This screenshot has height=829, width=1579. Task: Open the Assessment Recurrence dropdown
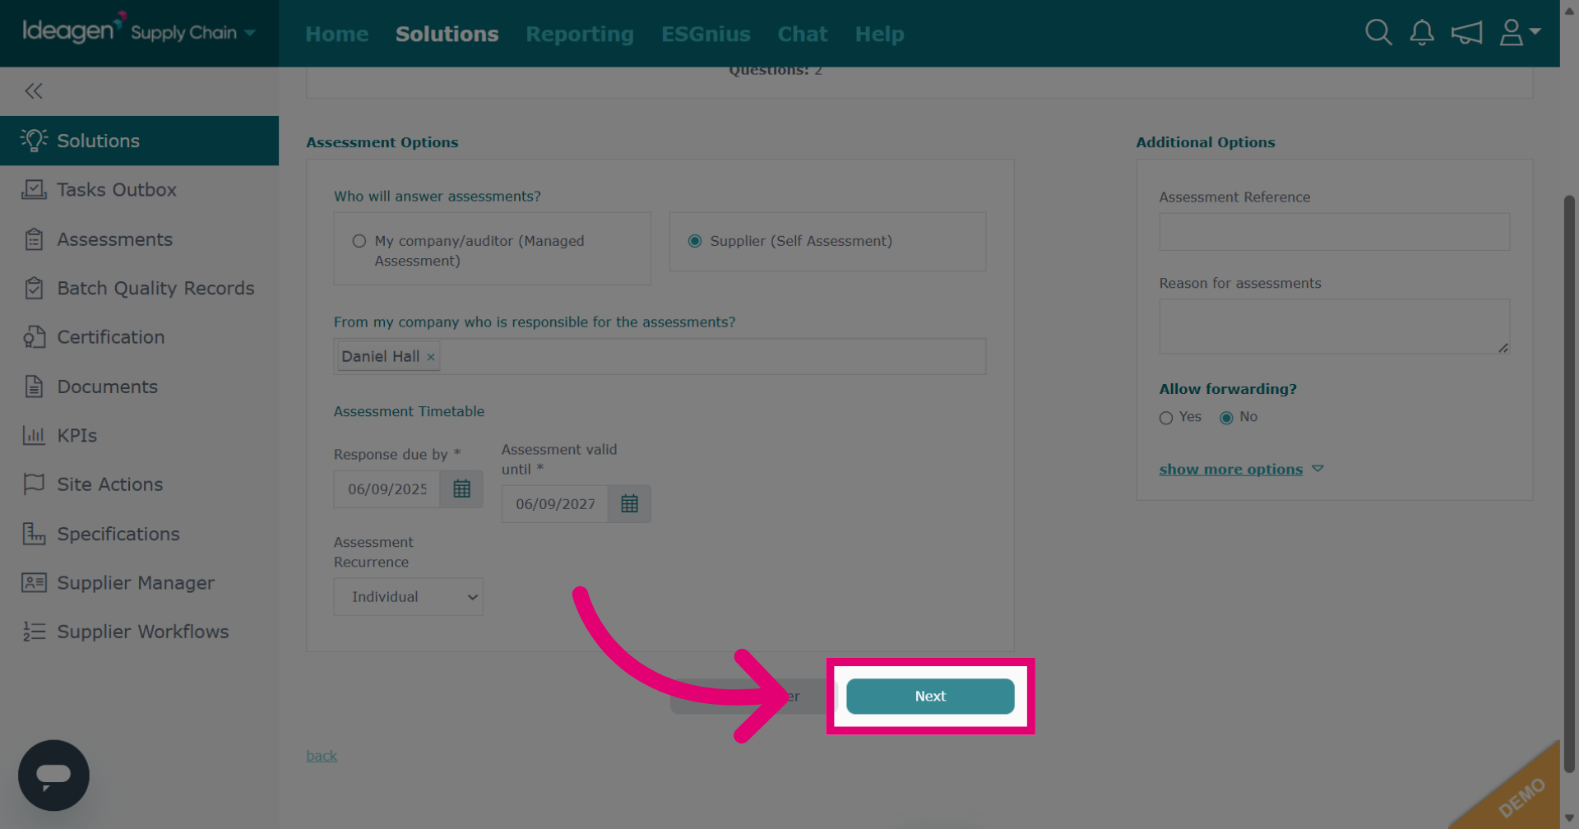pyautogui.click(x=408, y=597)
